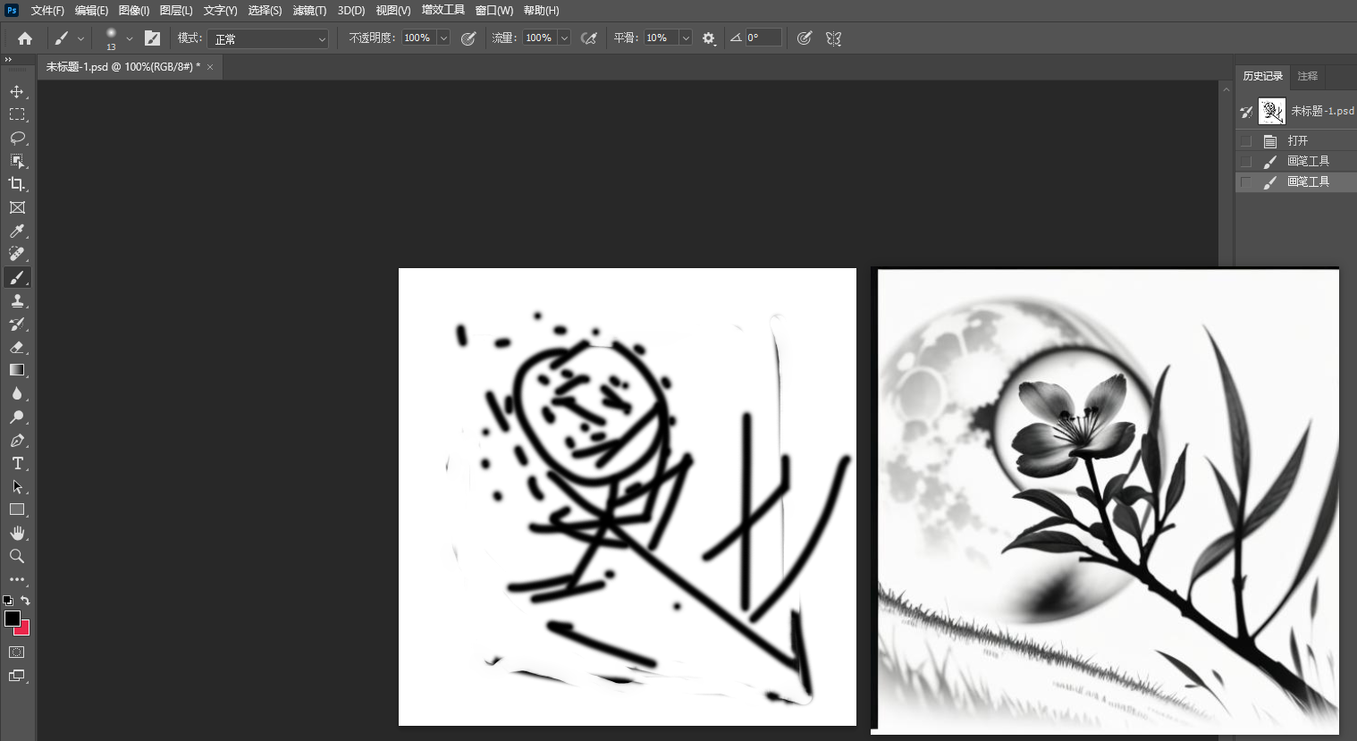Select the Gradient tool
The height and width of the screenshot is (741, 1357).
(x=17, y=370)
